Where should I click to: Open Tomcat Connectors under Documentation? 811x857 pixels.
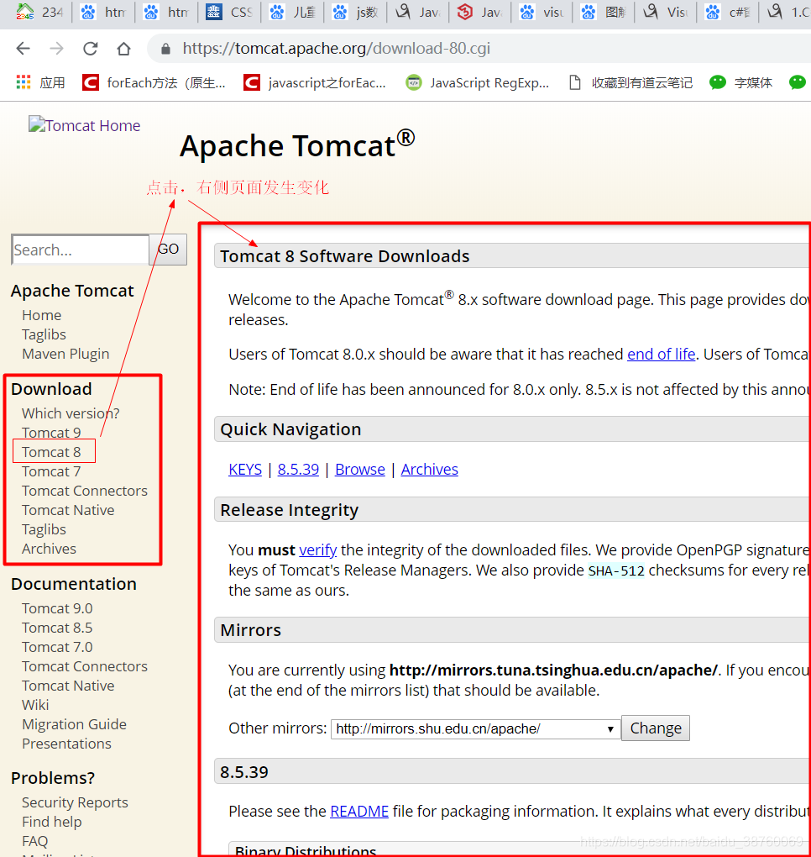[85, 666]
